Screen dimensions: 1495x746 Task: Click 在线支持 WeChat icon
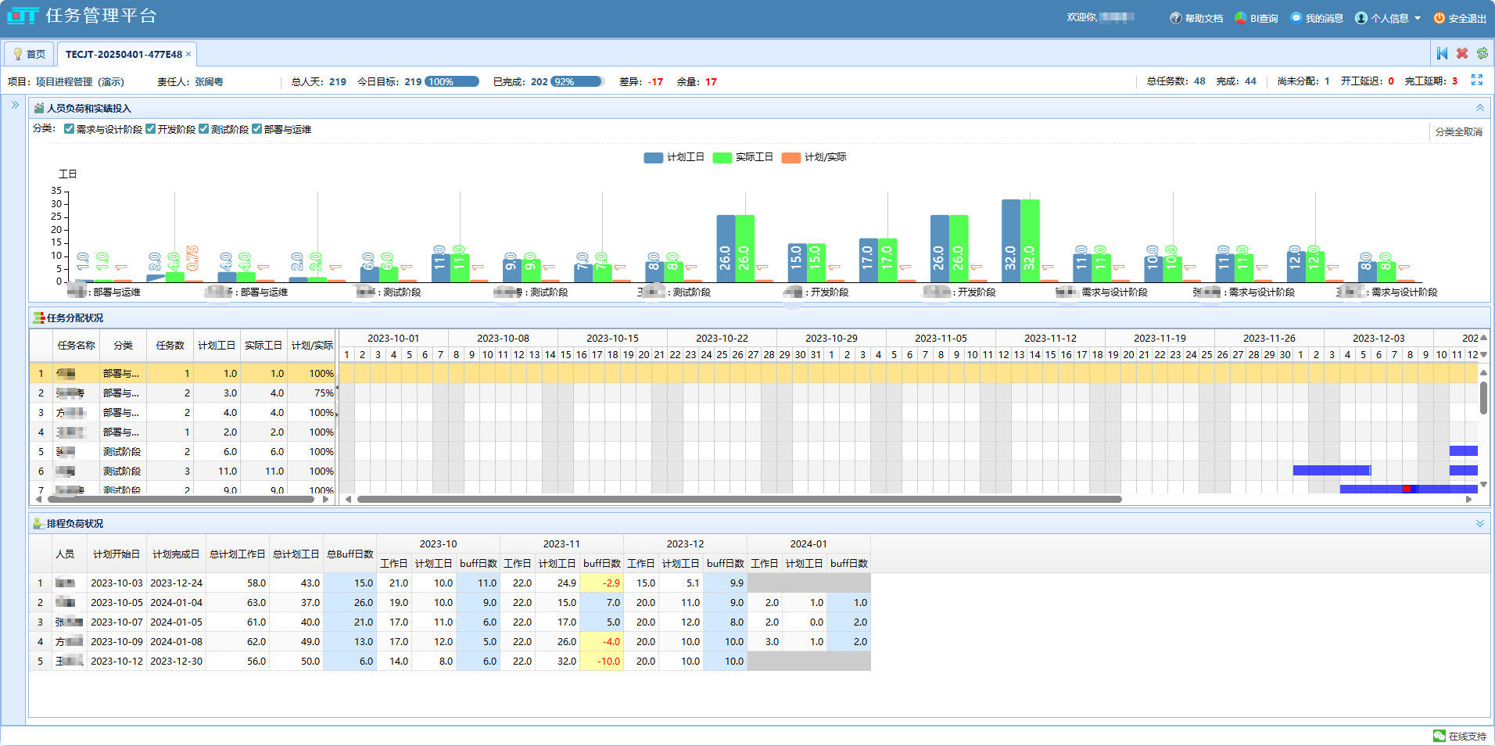[1439, 736]
